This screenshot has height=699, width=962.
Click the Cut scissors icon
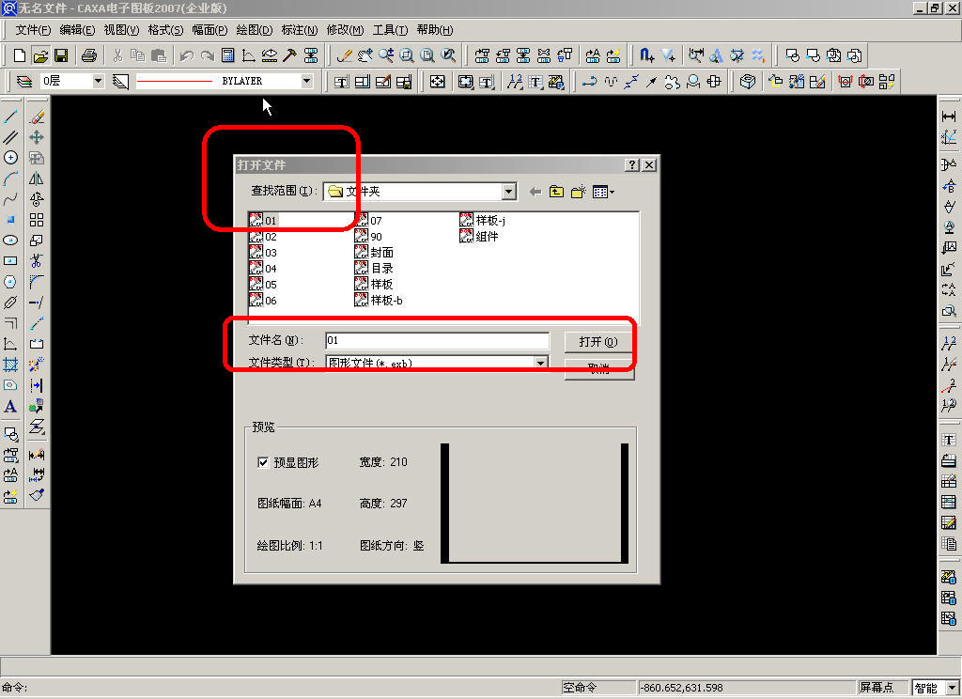click(x=117, y=55)
